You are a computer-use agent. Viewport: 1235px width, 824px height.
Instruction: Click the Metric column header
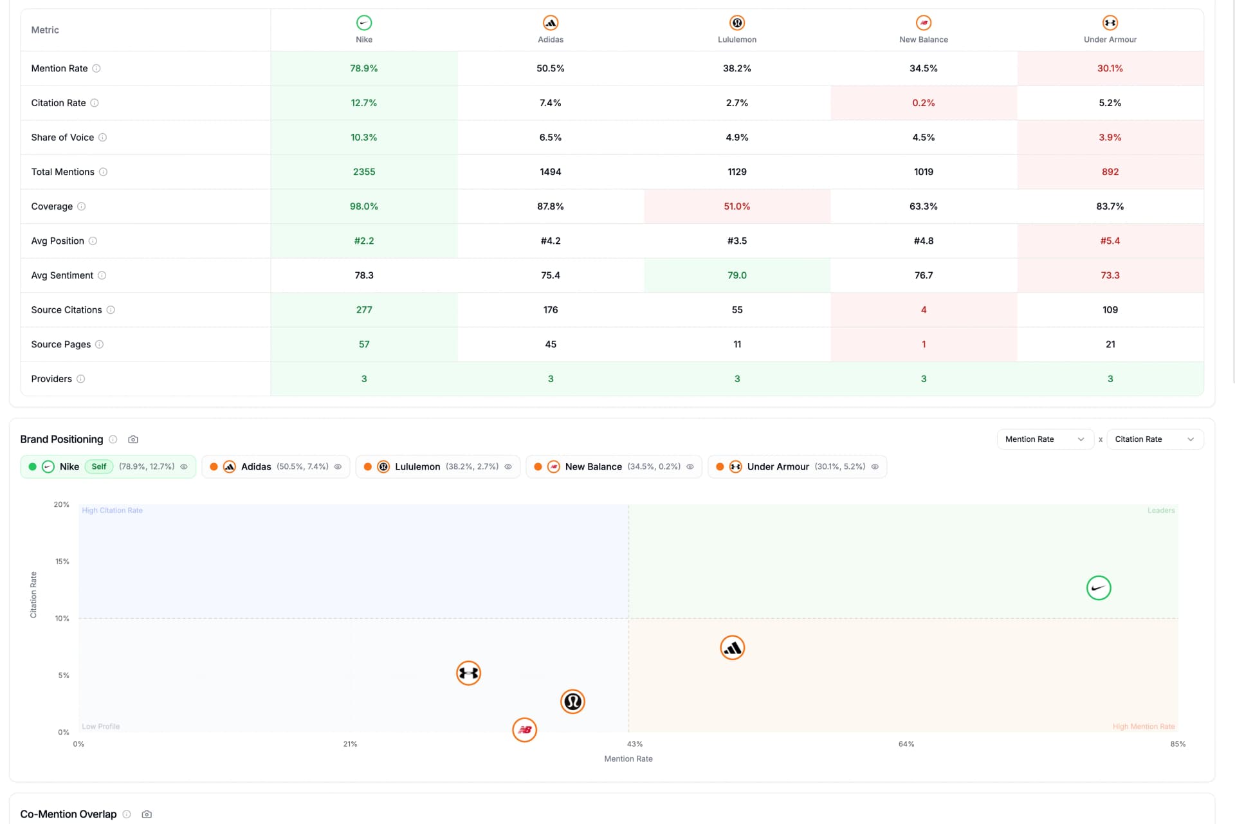click(x=45, y=30)
